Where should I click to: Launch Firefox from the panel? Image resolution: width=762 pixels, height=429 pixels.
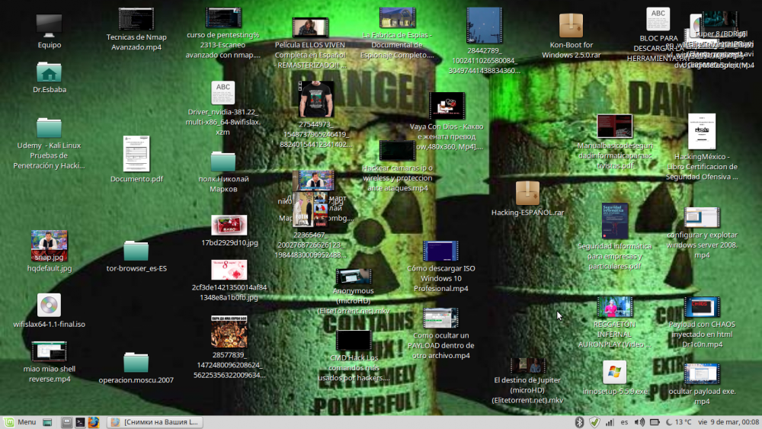point(93,422)
